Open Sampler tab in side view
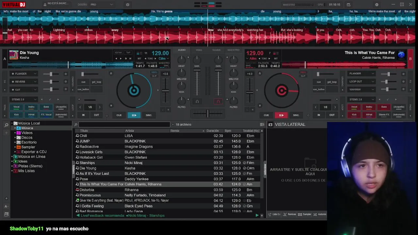This screenshot has height=235, width=418. (x=305, y=214)
